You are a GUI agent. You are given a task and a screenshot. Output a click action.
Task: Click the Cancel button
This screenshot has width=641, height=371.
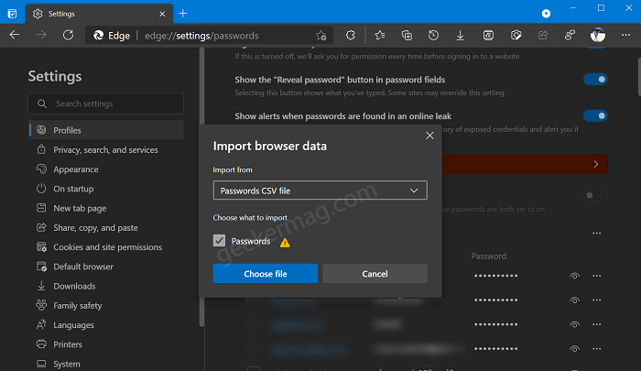click(x=375, y=273)
